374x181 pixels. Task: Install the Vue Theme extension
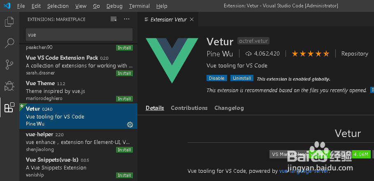coord(124,99)
